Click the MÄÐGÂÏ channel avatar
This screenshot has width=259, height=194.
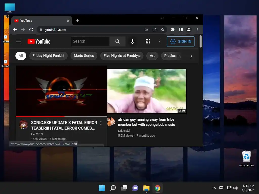point(111,122)
